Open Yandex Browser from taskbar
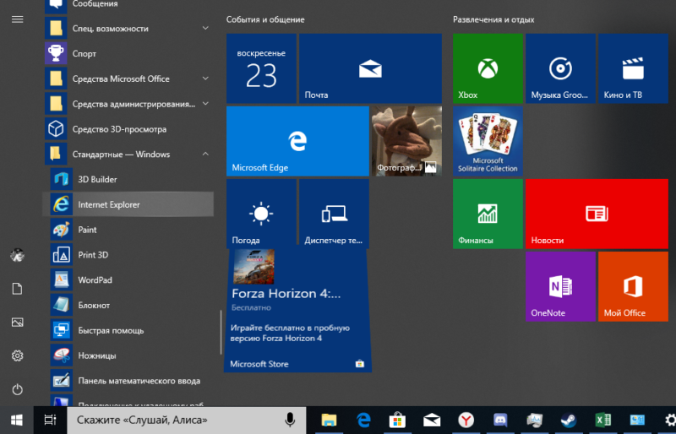The width and height of the screenshot is (676, 434). point(466,420)
